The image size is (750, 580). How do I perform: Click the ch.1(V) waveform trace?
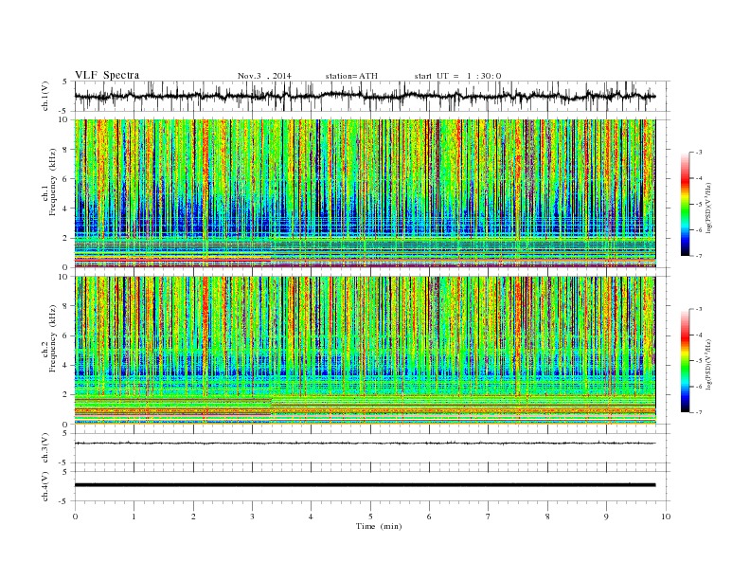365,96
